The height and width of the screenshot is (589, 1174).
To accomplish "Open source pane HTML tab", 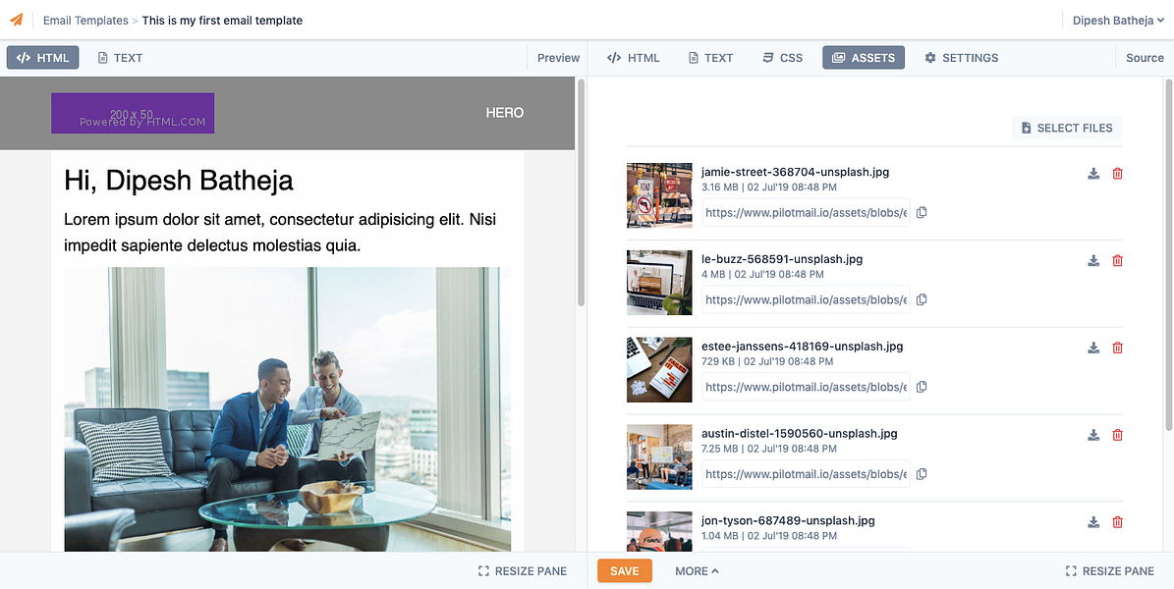I will pyautogui.click(x=634, y=58).
